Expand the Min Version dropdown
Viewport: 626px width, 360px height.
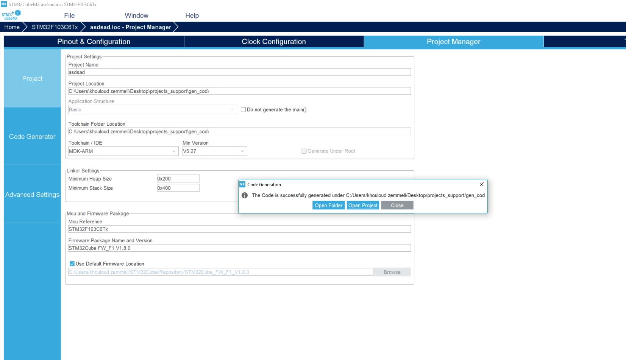pyautogui.click(x=214, y=151)
